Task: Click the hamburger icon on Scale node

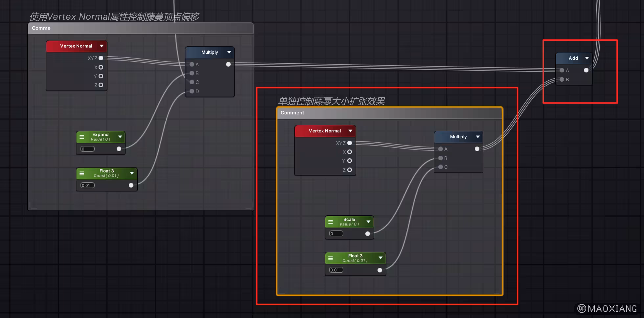Action: (331, 222)
